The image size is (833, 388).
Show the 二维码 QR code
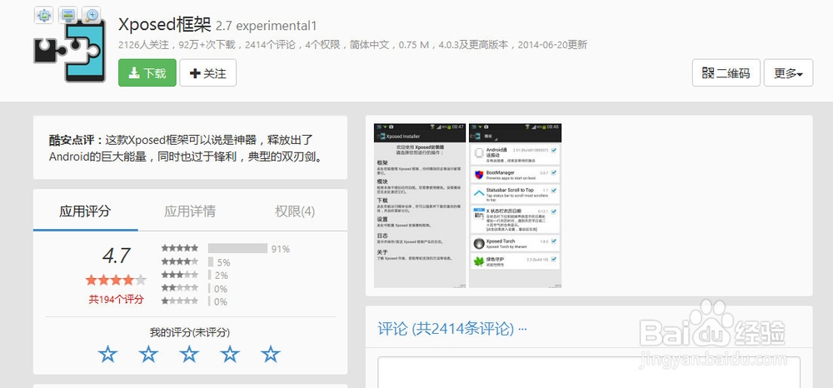(726, 72)
